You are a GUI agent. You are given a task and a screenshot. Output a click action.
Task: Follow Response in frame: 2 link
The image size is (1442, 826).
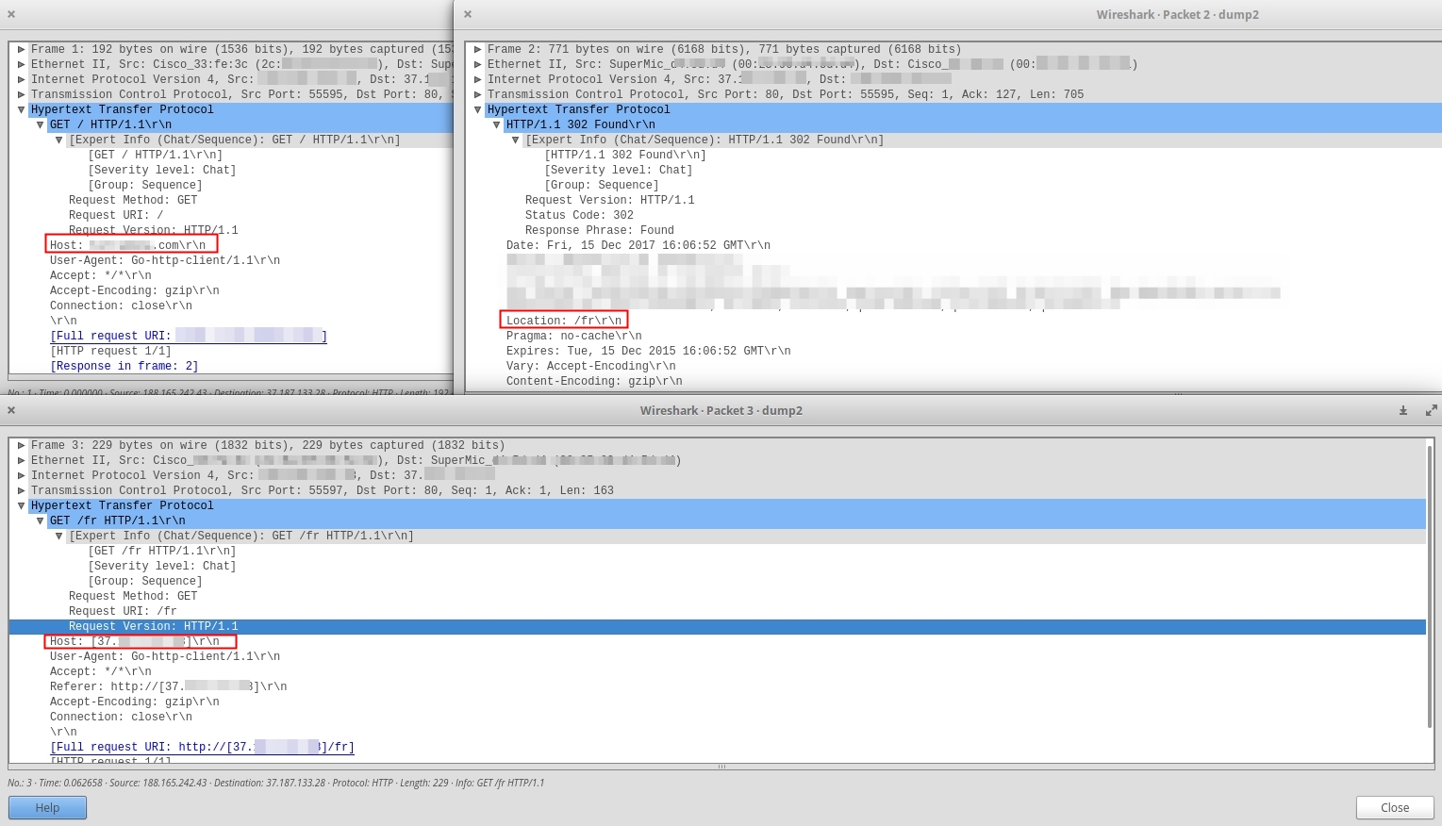(124, 366)
